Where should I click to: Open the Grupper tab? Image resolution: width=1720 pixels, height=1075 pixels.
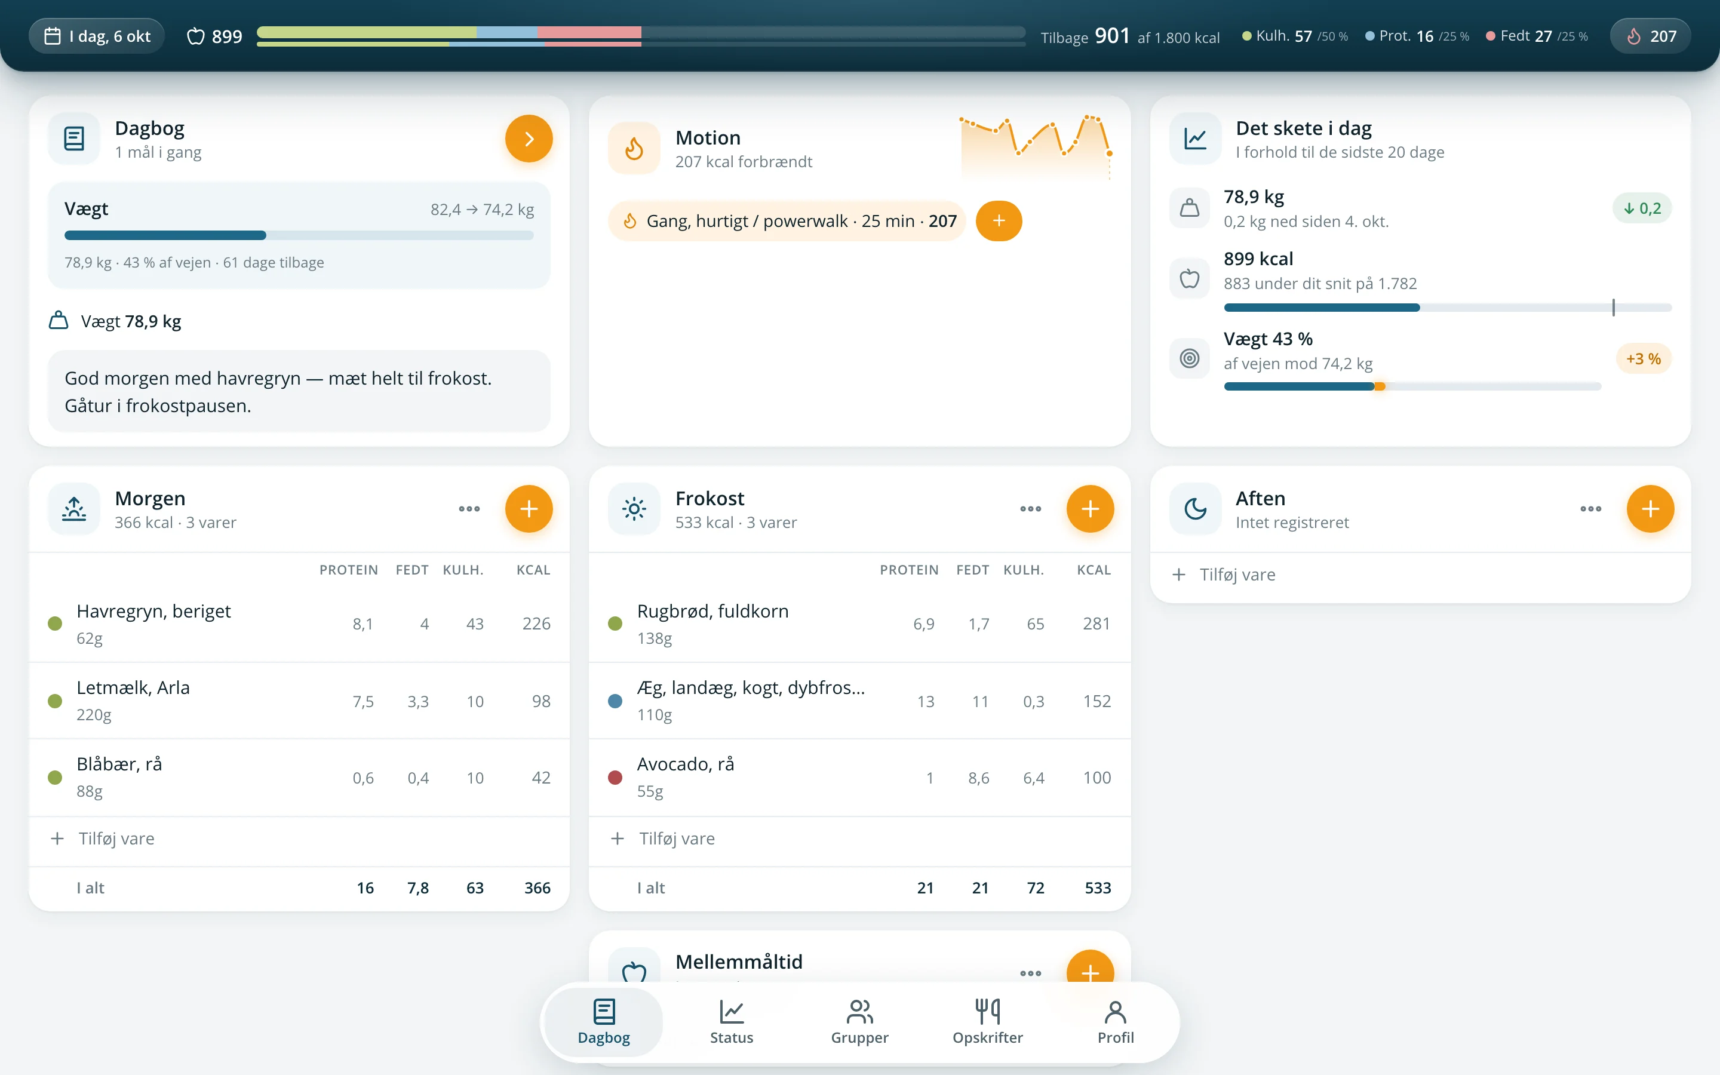(859, 1022)
